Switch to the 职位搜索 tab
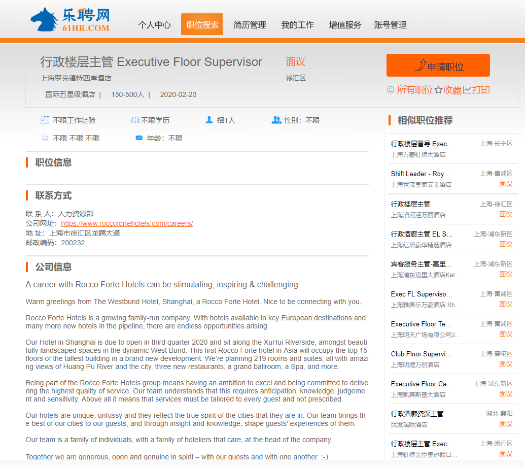This screenshot has height=467, width=525. pyautogui.click(x=202, y=25)
